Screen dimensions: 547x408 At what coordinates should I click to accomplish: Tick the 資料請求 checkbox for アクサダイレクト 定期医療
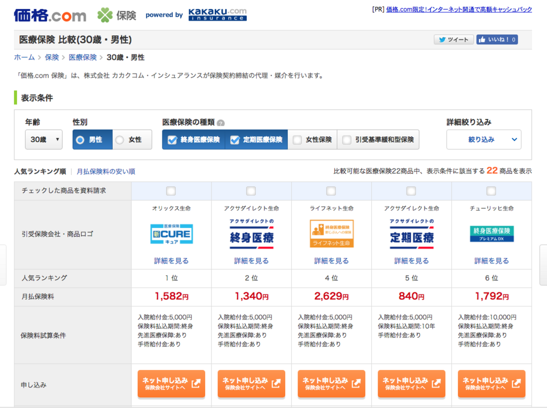[411, 191]
